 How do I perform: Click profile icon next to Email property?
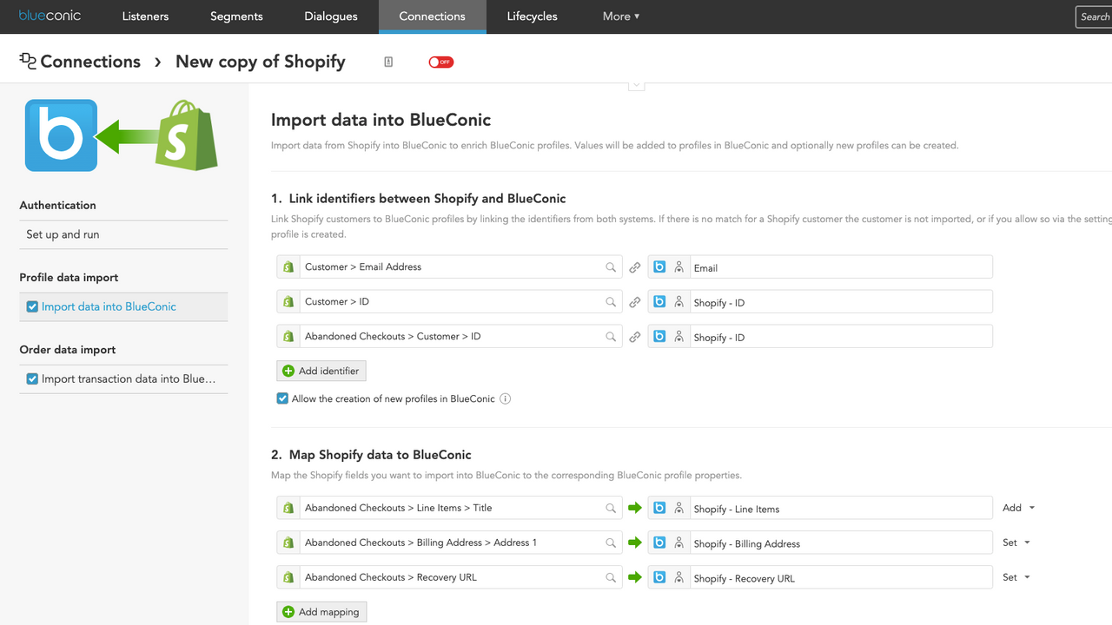click(x=679, y=267)
